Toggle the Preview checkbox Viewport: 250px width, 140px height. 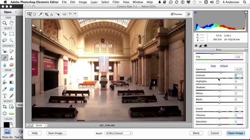pyautogui.click(x=172, y=14)
